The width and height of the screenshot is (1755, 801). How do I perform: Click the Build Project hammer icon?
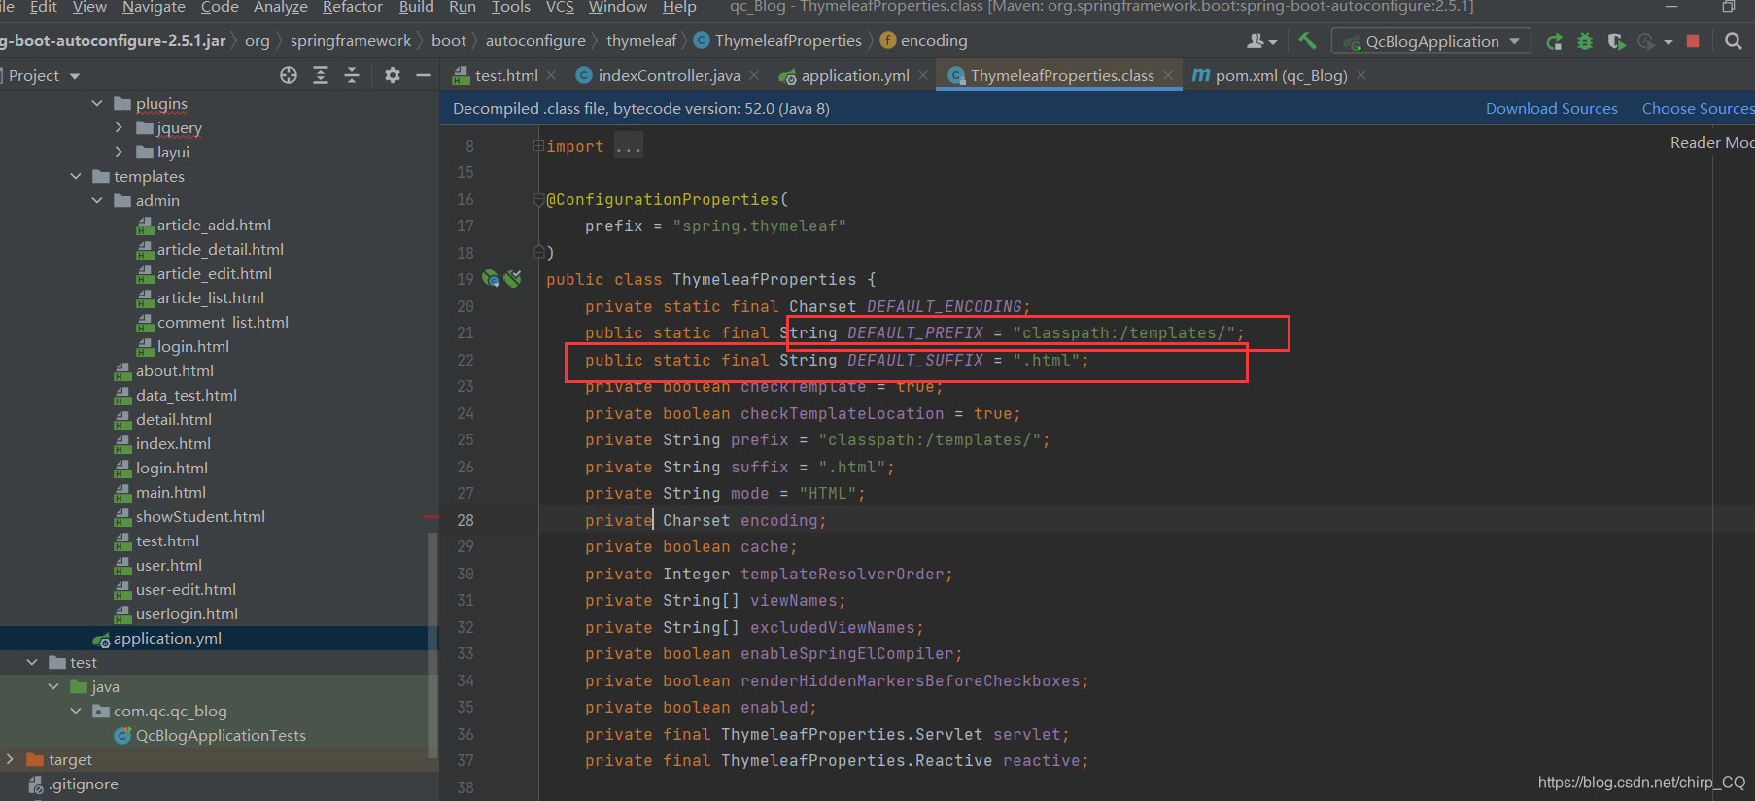1307,41
